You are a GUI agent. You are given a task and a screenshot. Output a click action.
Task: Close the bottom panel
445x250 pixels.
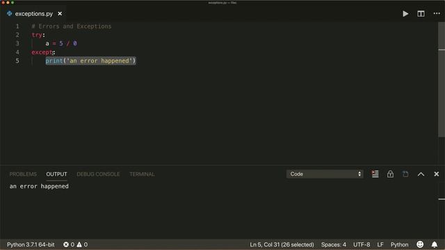pyautogui.click(x=437, y=174)
